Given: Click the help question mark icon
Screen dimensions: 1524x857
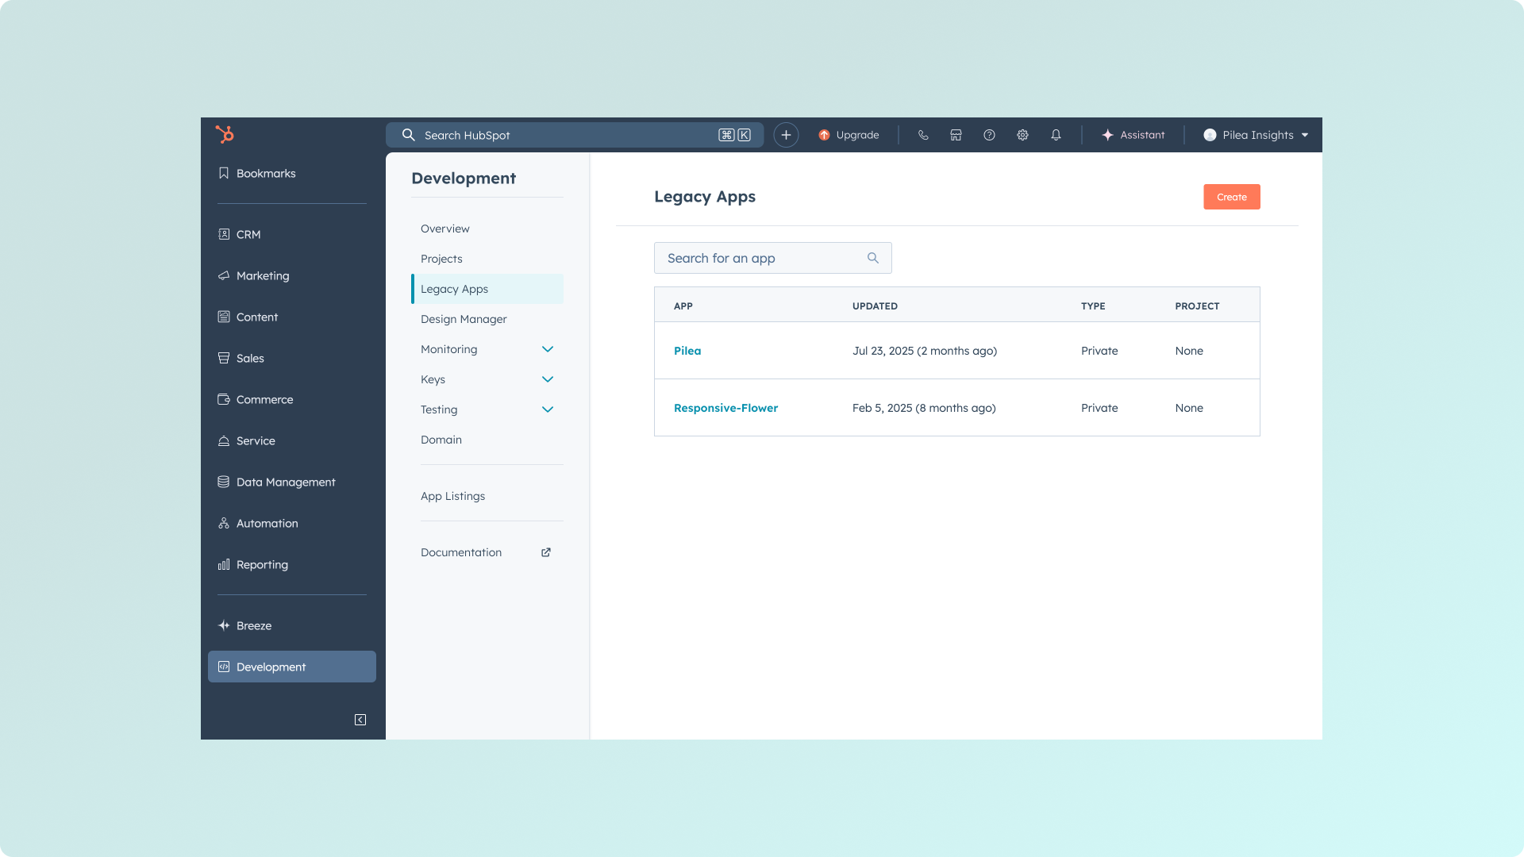Looking at the screenshot, I should [989, 135].
